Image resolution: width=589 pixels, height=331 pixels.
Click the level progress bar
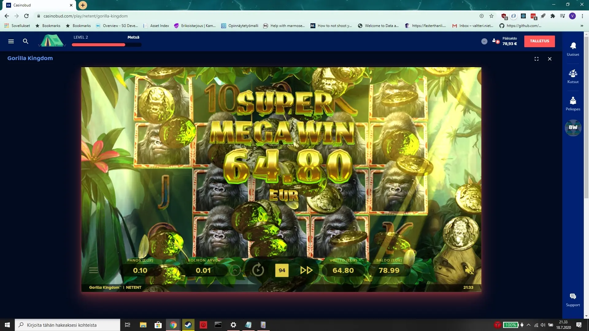[106, 45]
